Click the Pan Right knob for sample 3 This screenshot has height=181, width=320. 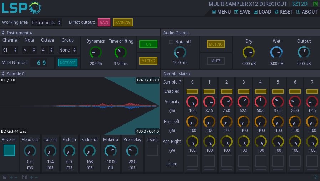(244, 142)
